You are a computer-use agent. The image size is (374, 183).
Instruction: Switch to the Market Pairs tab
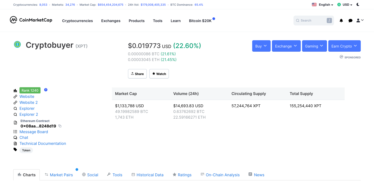point(59,175)
